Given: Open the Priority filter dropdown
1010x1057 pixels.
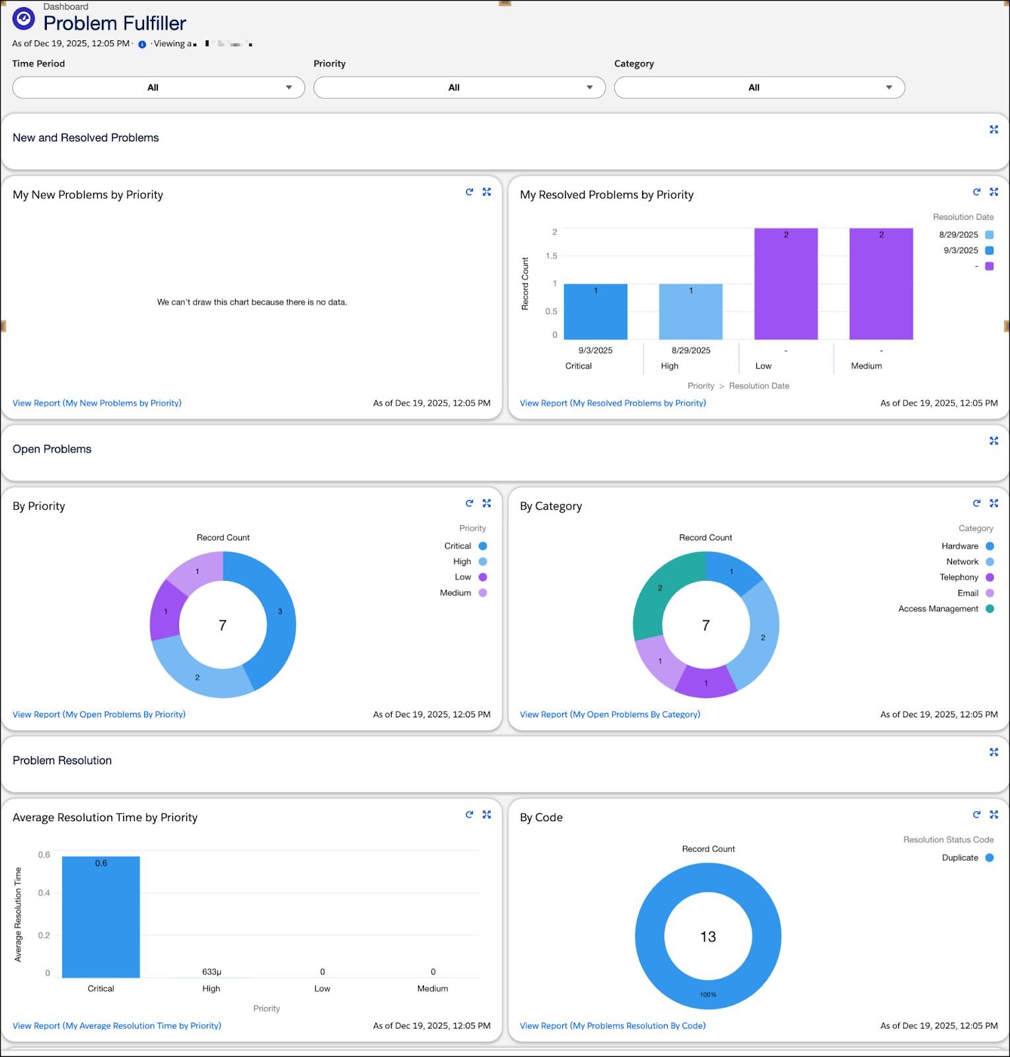Looking at the screenshot, I should point(459,87).
